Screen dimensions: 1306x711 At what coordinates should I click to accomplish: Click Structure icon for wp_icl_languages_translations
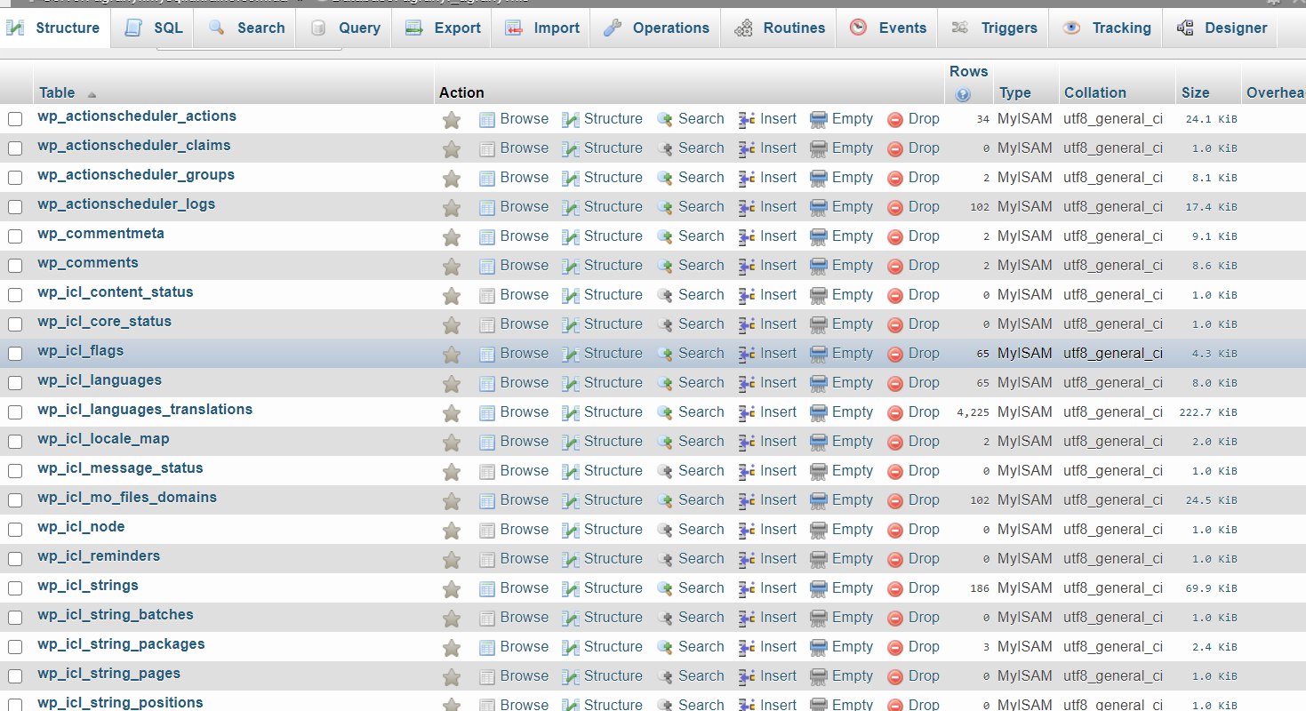pos(571,413)
